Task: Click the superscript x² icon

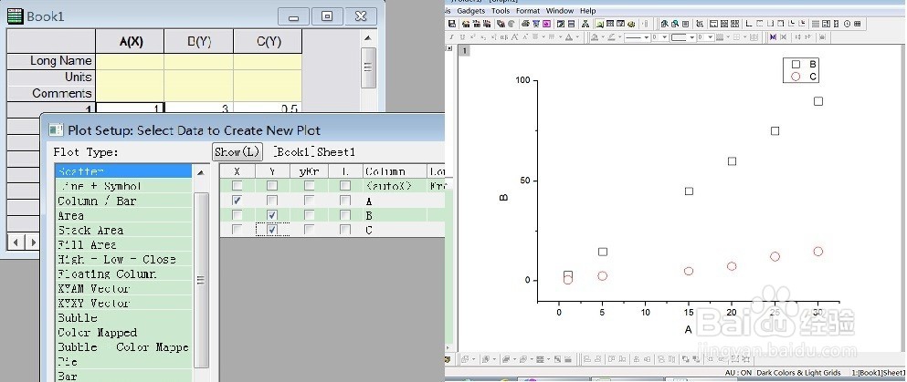Action: (x=472, y=37)
